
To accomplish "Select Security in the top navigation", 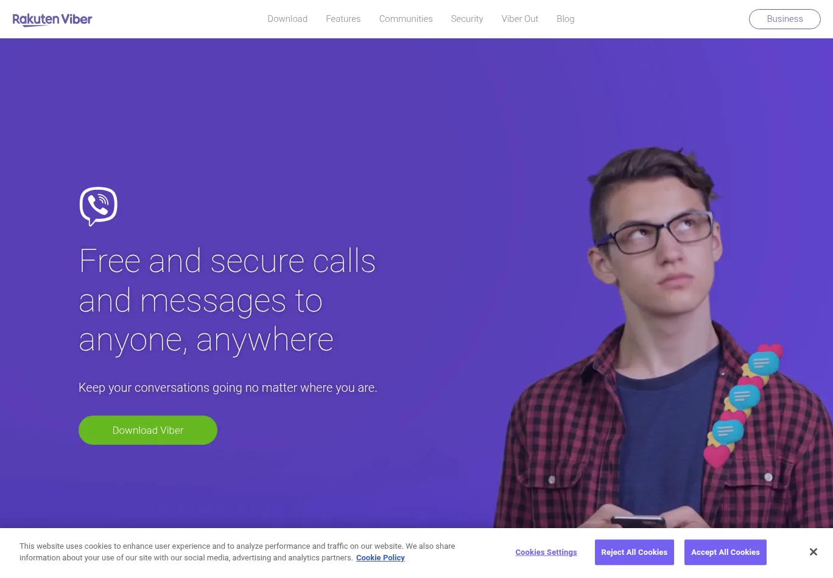I will tap(467, 19).
